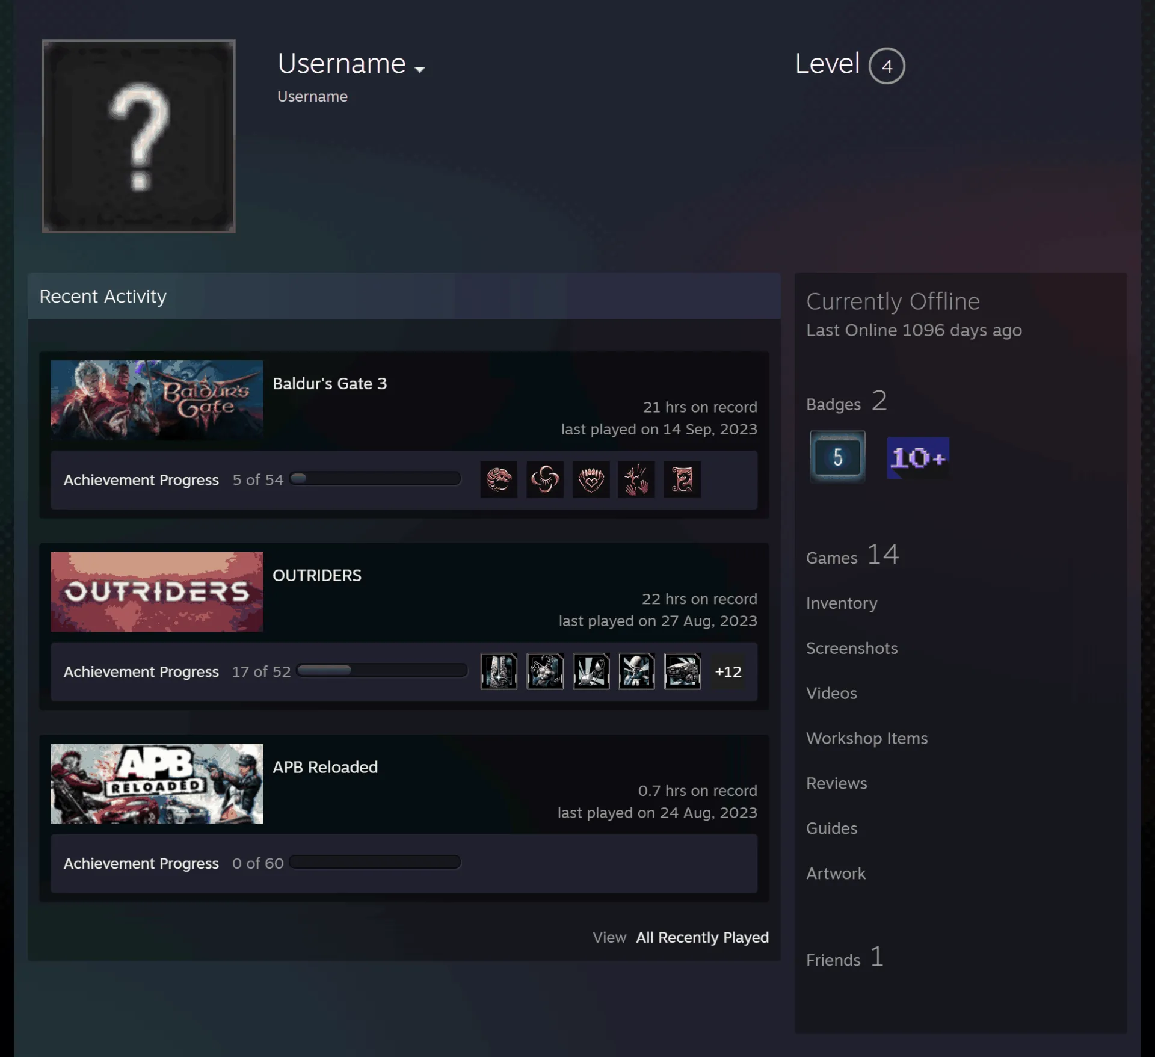Click the hands Baldur's Gate 3 achievement icon
Image resolution: width=1155 pixels, height=1057 pixels.
636,479
